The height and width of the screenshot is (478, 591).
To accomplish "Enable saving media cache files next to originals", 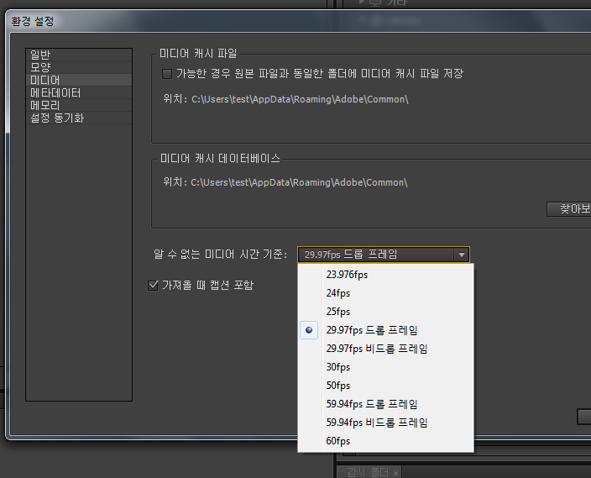I will (166, 74).
